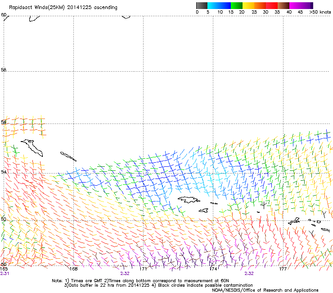The height and width of the screenshot is (293, 333).
Task: Click the NOAA/NESDIS credit line
Action: pyautogui.click(x=265, y=290)
